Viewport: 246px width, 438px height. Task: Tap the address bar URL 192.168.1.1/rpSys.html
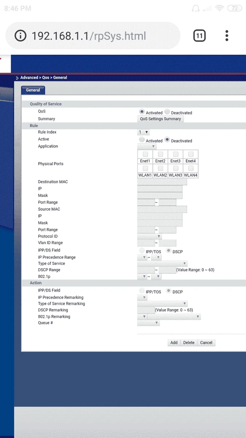[89, 36]
